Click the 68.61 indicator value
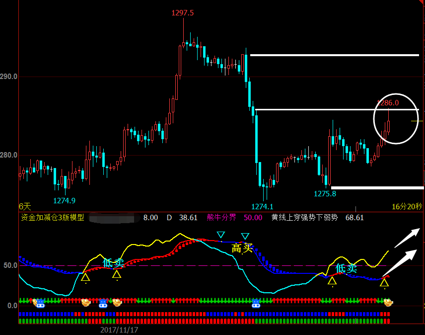The width and height of the screenshot is (425, 335). click(x=354, y=218)
